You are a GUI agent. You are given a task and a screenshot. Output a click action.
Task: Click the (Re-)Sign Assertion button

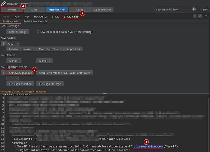click(20, 84)
